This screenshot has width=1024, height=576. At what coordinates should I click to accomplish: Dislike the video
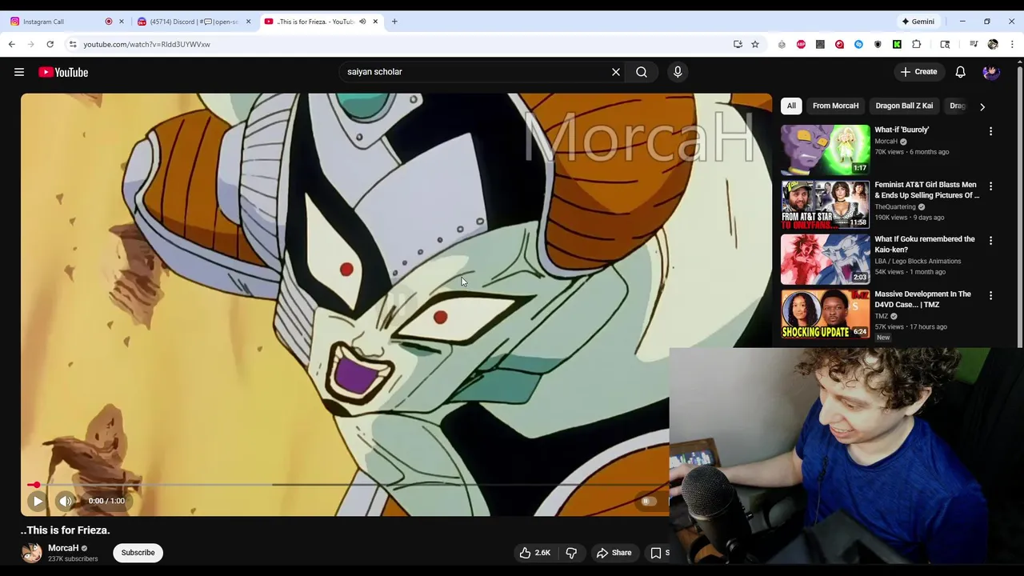(571, 553)
